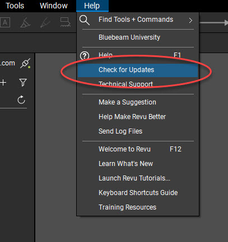Viewport: 228px width, 242px height.
Task: Open the Window menu
Action: click(x=54, y=6)
